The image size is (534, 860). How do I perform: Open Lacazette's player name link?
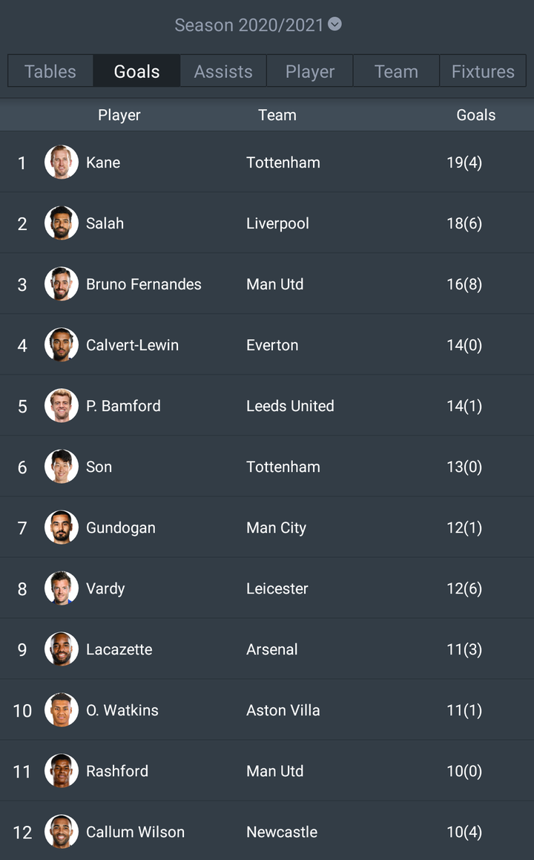click(119, 649)
